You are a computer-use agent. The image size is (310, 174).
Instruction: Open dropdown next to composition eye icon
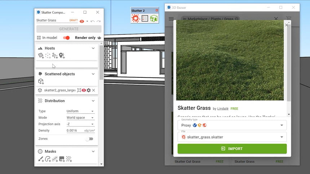[x=87, y=21]
